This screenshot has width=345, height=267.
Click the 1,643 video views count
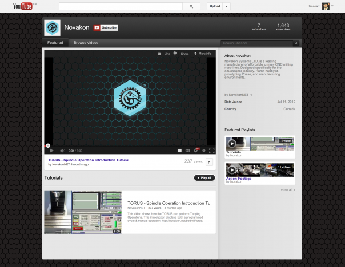pyautogui.click(x=283, y=27)
